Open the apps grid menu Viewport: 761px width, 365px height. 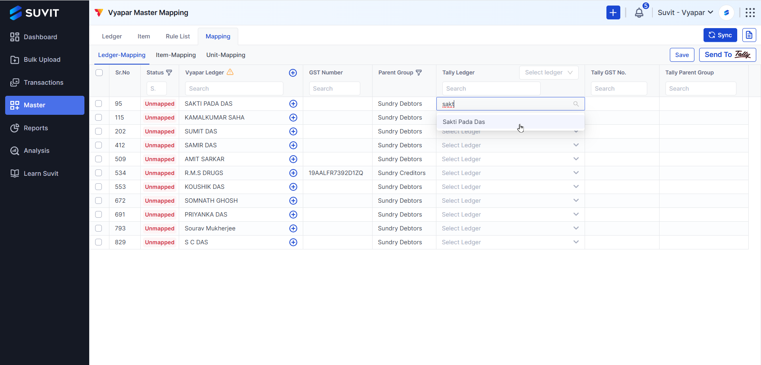(750, 13)
